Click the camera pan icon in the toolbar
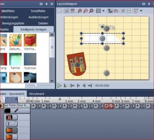Viewport: 154px width, 140px height. pos(116,11)
